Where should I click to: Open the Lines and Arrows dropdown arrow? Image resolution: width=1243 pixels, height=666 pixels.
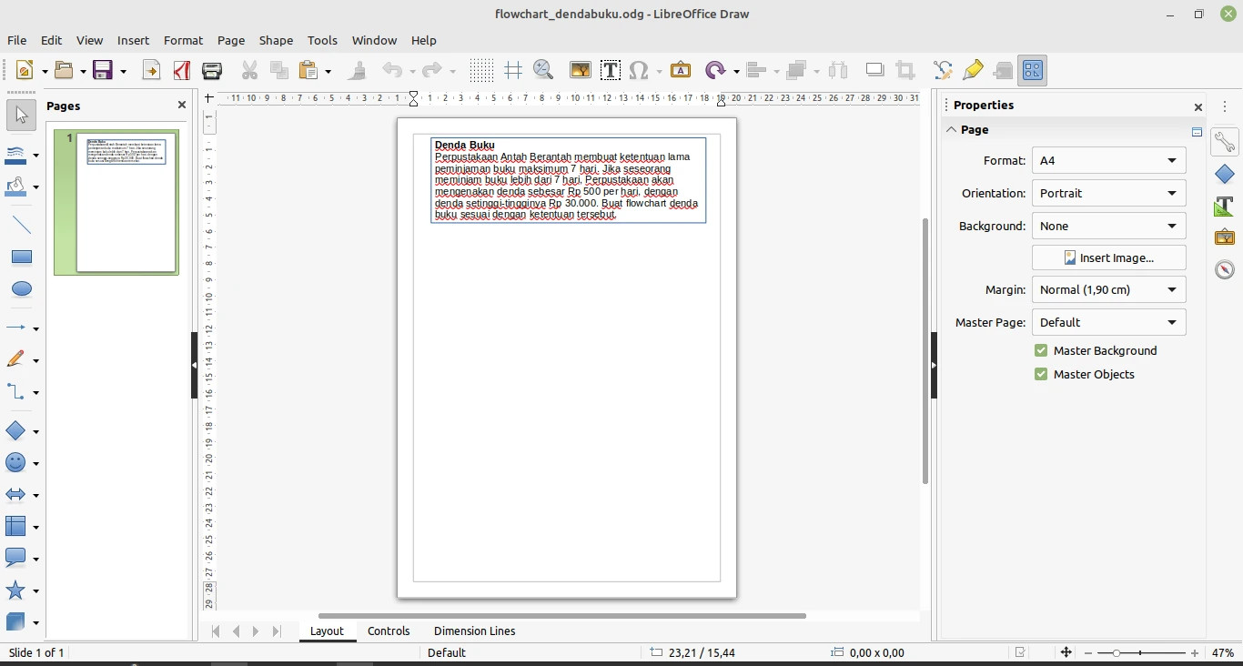35,328
